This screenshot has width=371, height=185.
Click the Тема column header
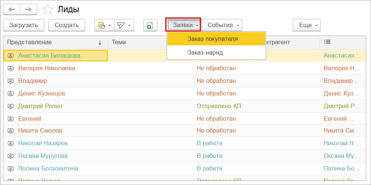point(119,42)
